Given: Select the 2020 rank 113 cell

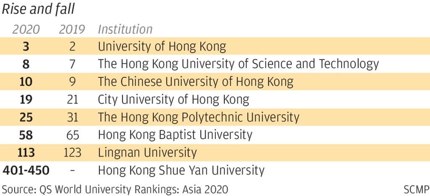Looking at the screenshot, I should [x=26, y=152].
